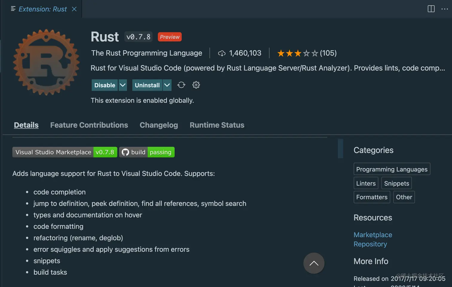Click the 'code formatting' list item

pyautogui.click(x=58, y=226)
